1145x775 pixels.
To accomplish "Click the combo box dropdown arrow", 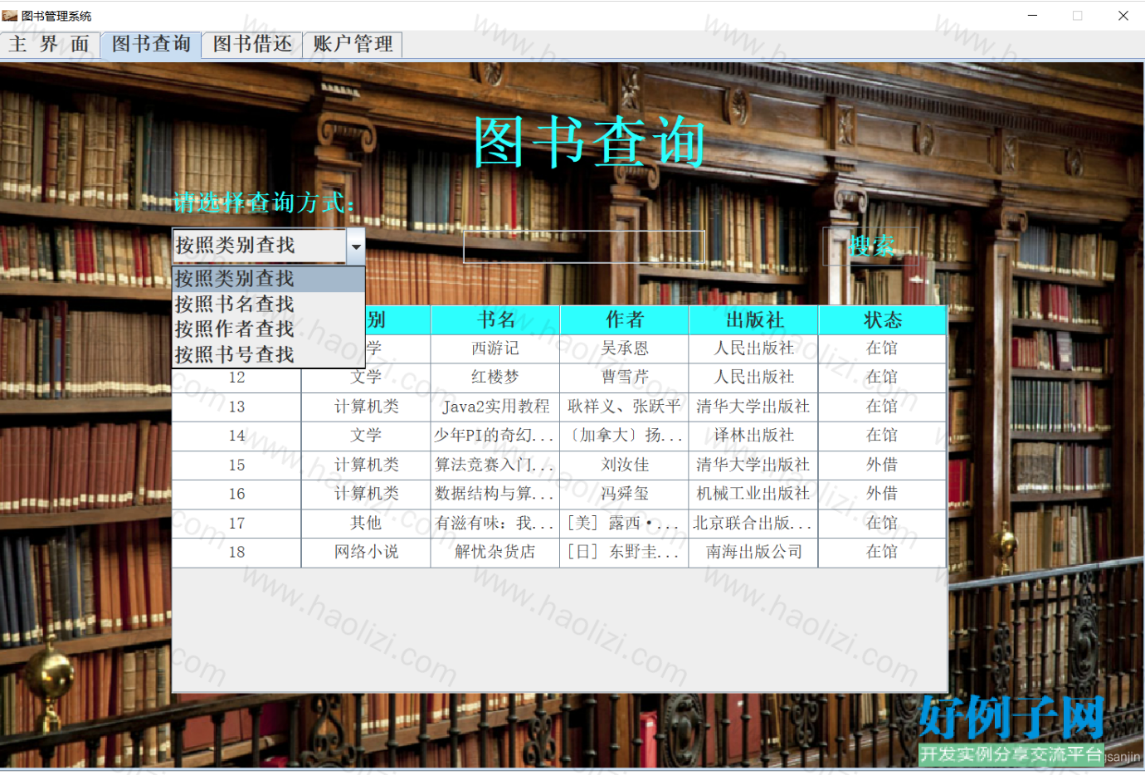I will (355, 246).
